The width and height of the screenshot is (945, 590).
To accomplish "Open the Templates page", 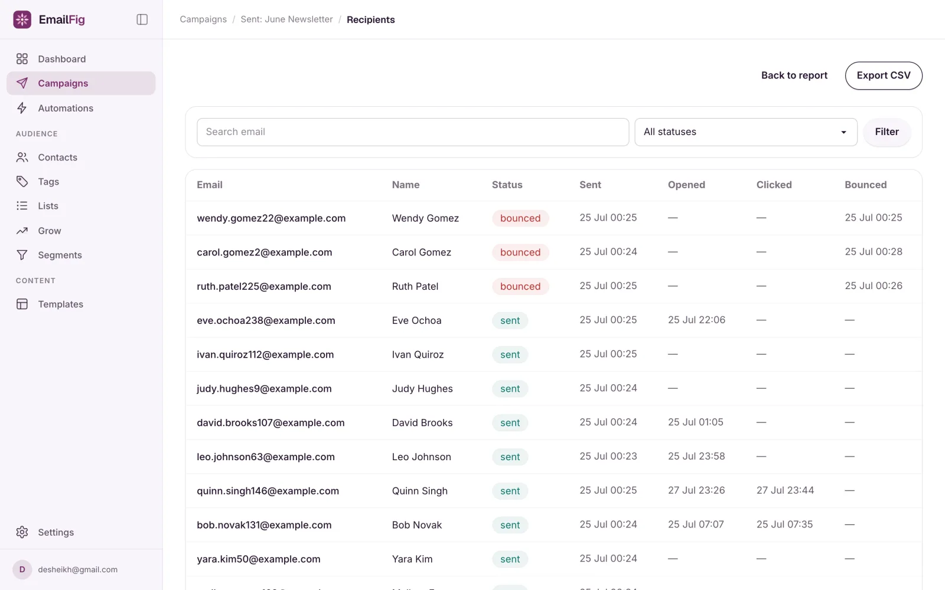I will click(81, 304).
